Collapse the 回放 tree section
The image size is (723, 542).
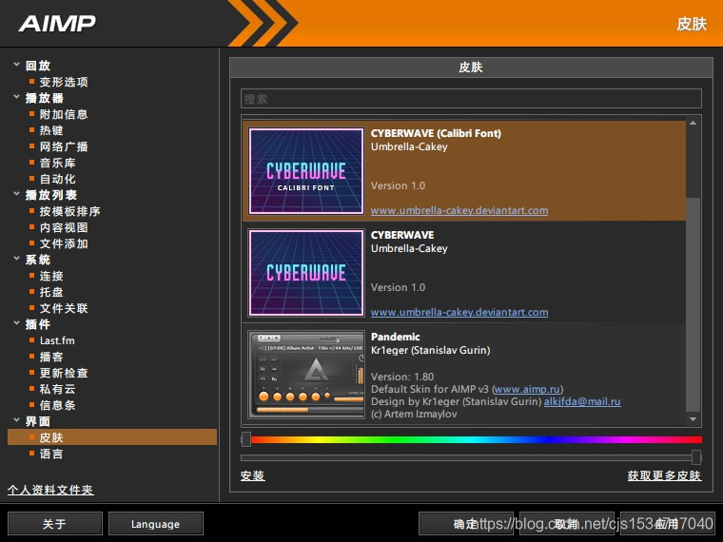coord(16,65)
